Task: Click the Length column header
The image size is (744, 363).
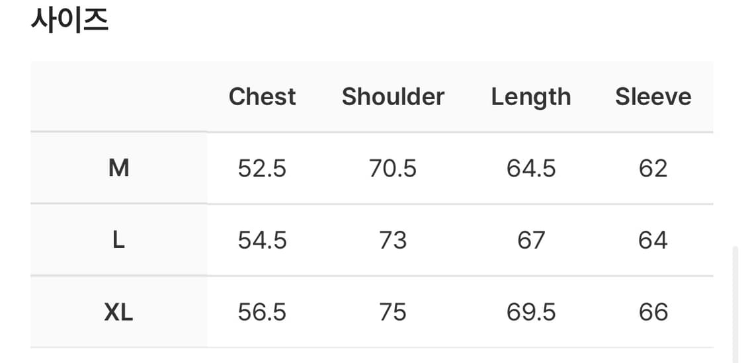Action: pyautogui.click(x=530, y=97)
